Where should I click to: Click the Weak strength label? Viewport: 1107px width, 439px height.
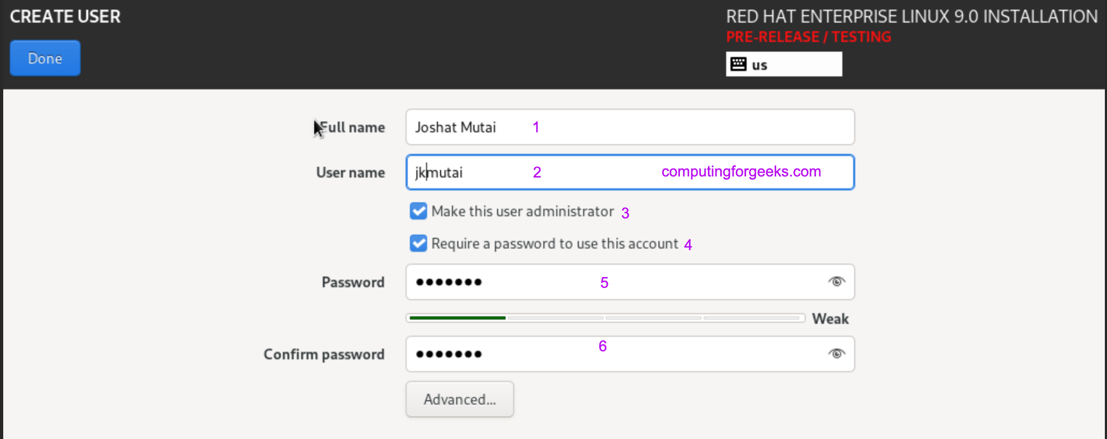pos(830,318)
